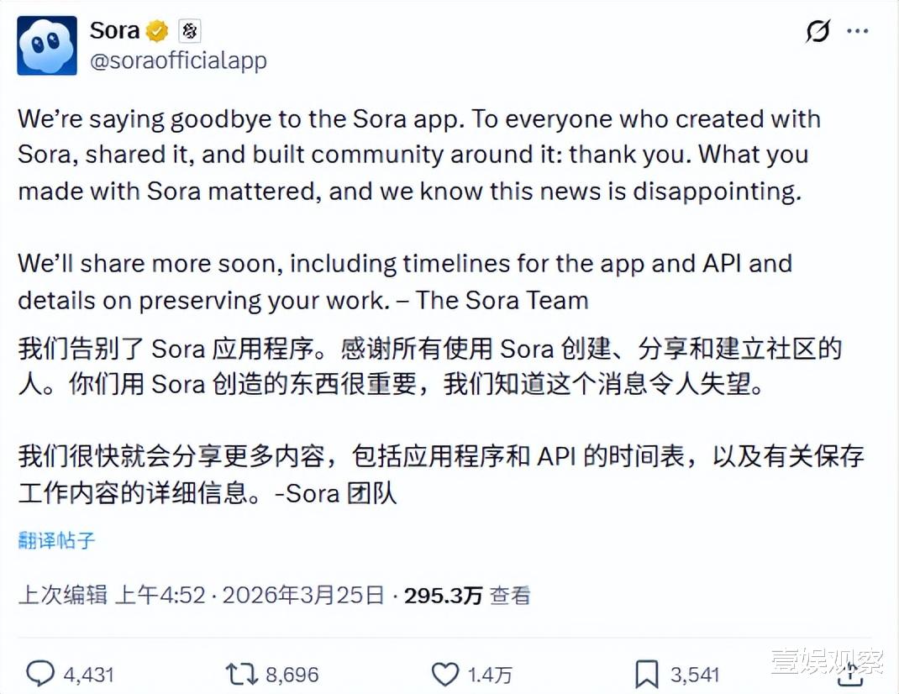Click the share icon at bottom right
The width and height of the screenshot is (899, 694).
tap(850, 674)
